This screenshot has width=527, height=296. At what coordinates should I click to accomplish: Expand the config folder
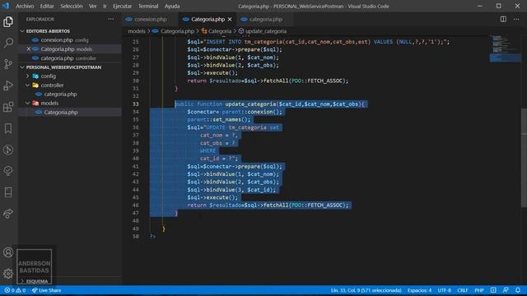(27, 76)
